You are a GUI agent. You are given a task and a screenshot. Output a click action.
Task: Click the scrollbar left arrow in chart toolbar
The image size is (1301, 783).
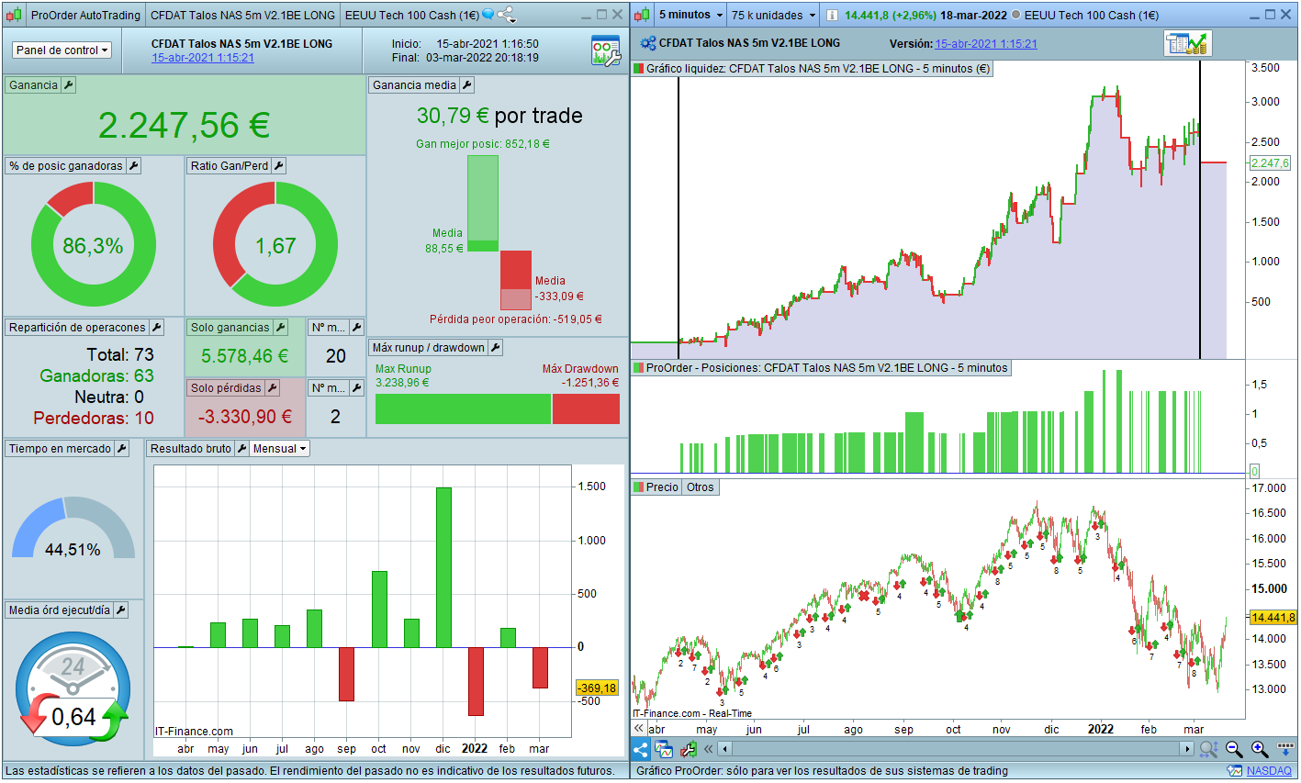coord(724,749)
